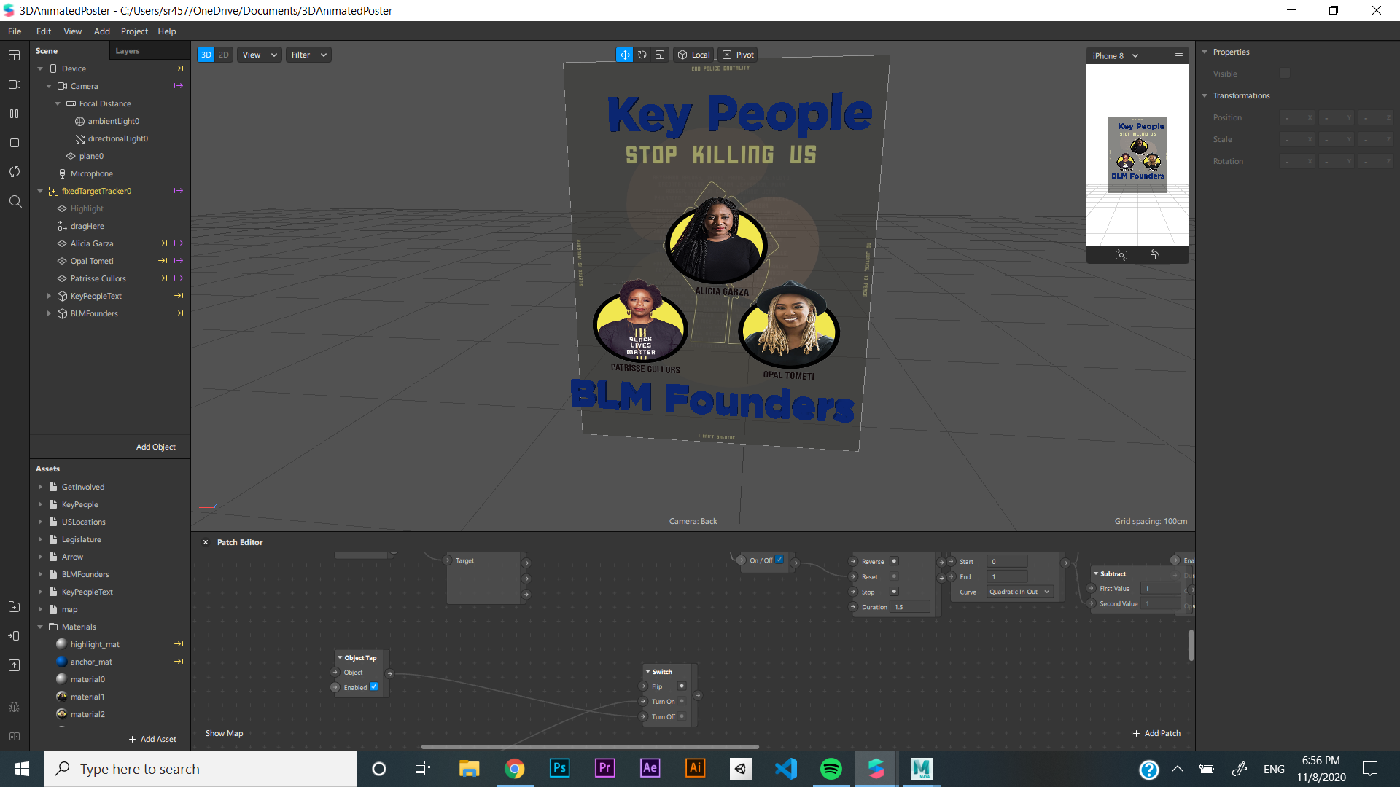Open the Add menu

coord(101,31)
